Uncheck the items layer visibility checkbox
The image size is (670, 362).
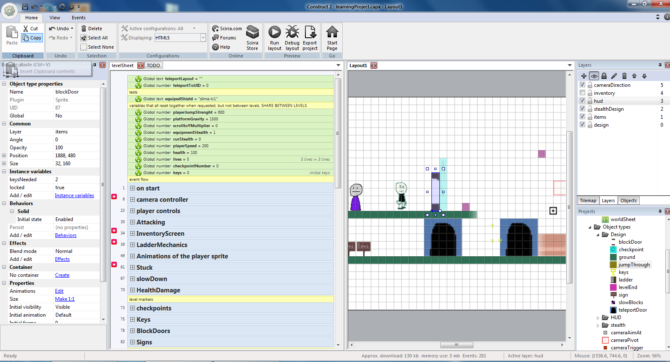(582, 117)
